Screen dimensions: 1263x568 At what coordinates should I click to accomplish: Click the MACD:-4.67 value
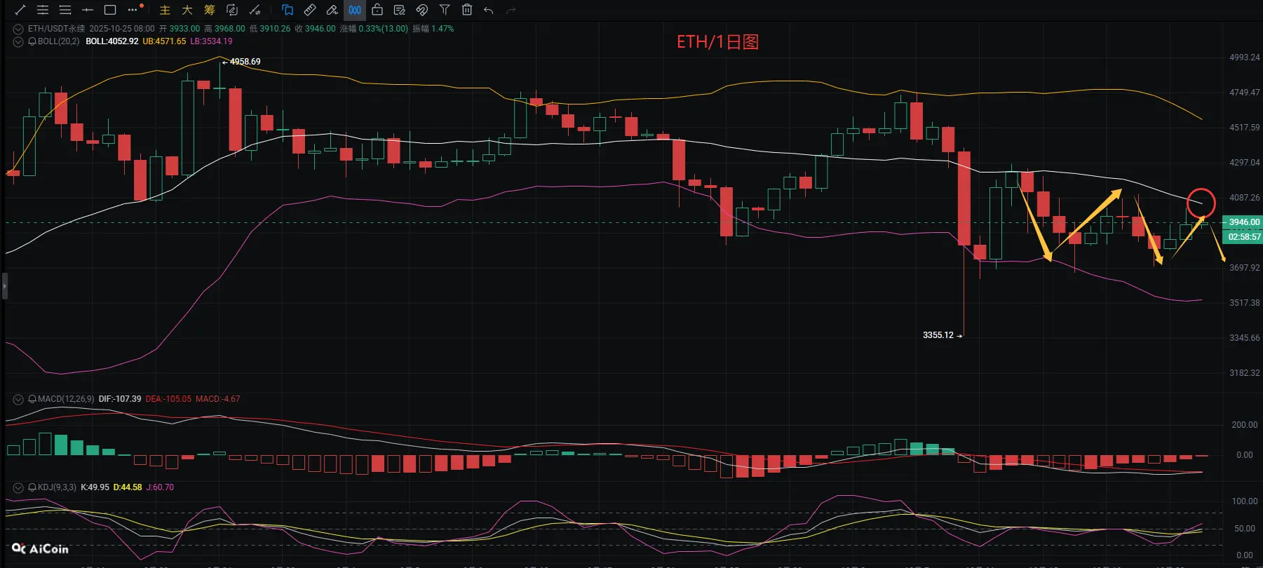click(x=217, y=399)
